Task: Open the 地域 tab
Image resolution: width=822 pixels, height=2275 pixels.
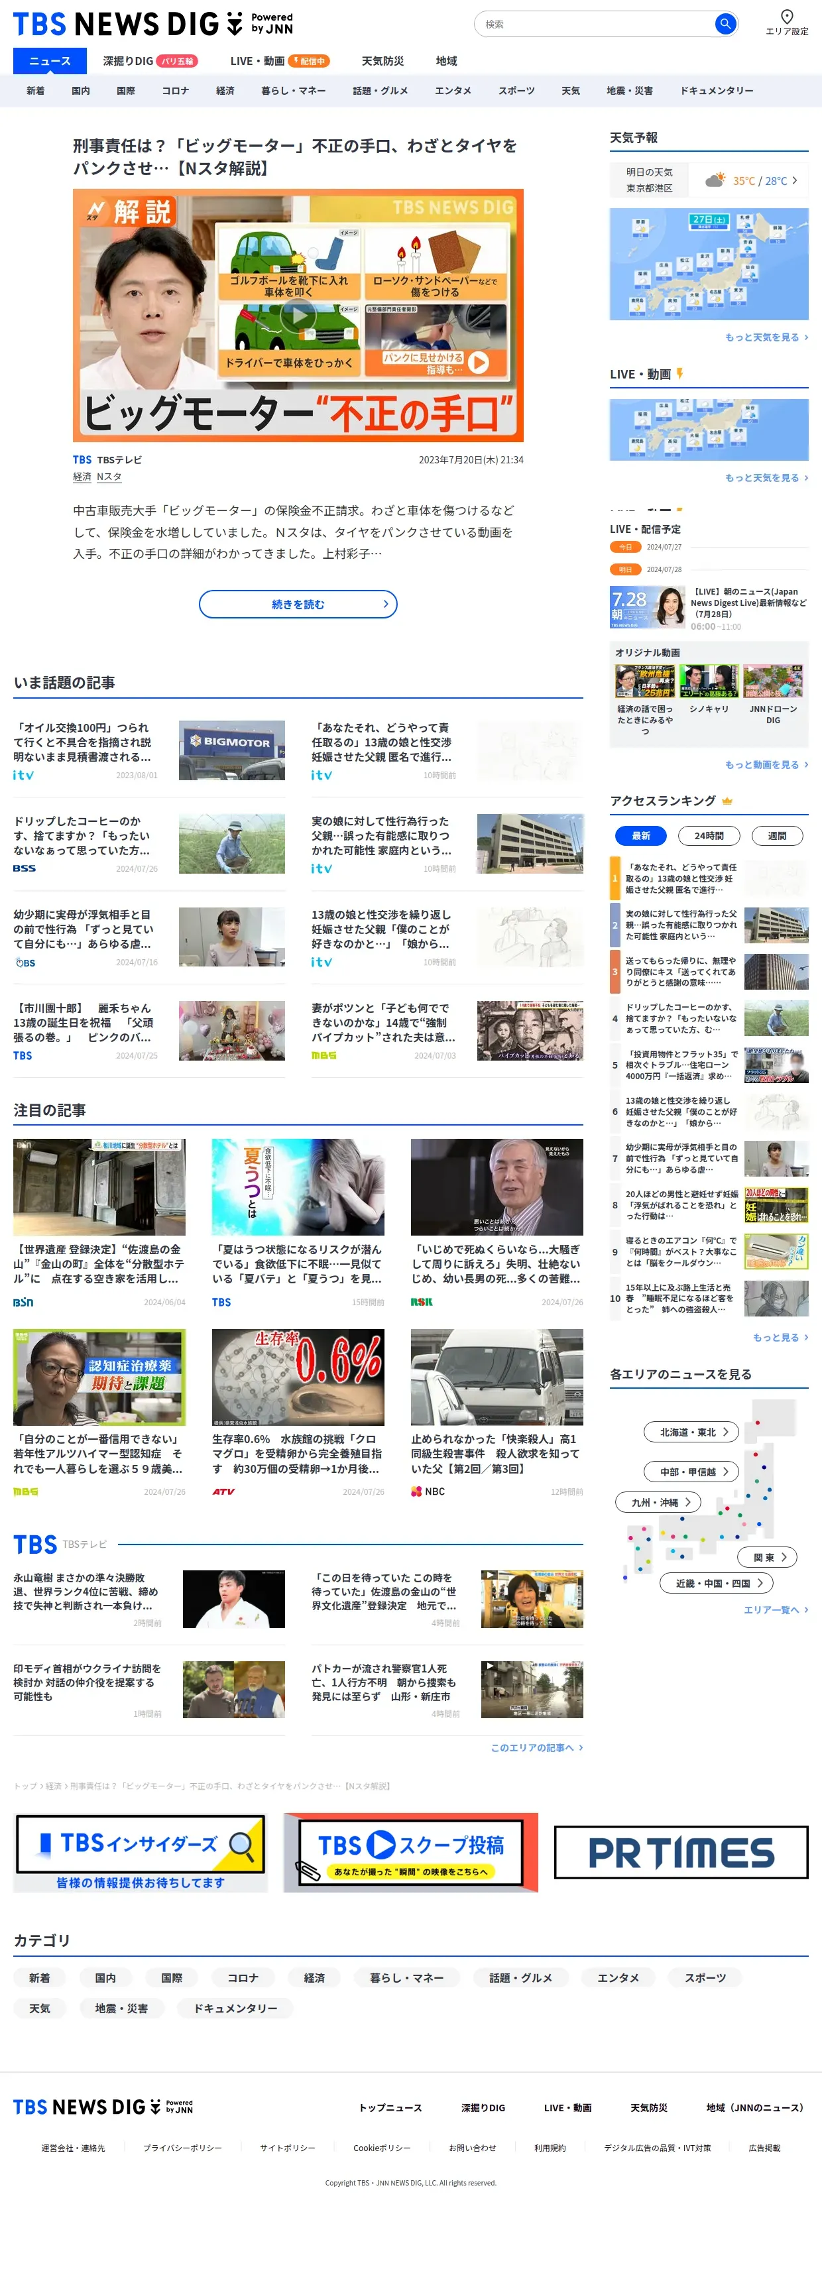Action: tap(446, 61)
